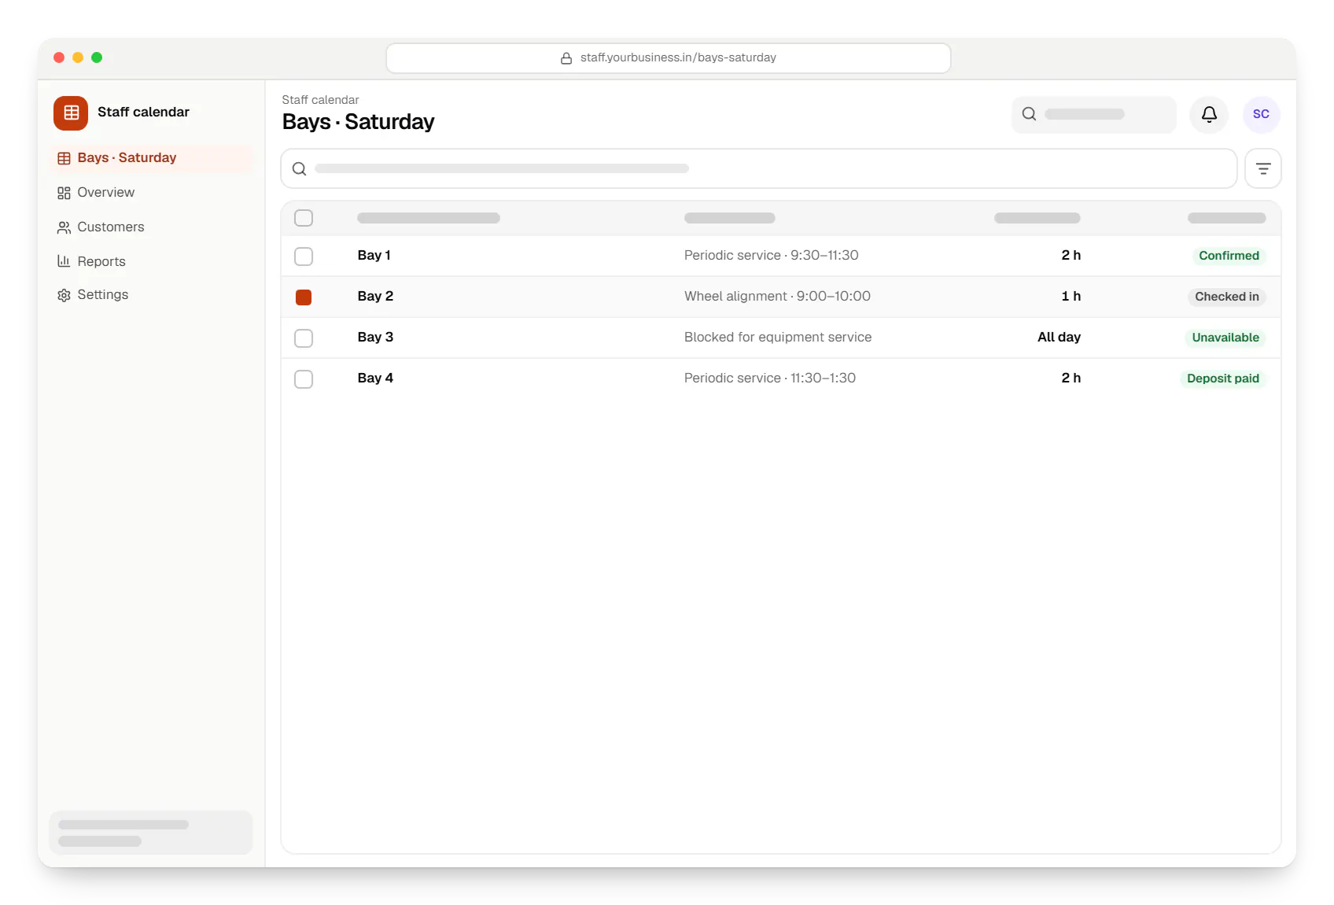Go to Overview page
The height and width of the screenshot is (905, 1334).
(x=151, y=193)
